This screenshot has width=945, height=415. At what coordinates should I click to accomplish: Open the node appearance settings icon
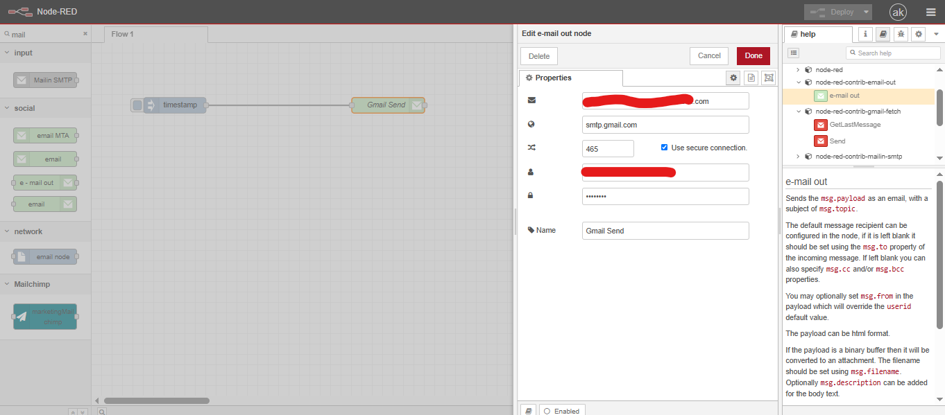[x=768, y=78]
